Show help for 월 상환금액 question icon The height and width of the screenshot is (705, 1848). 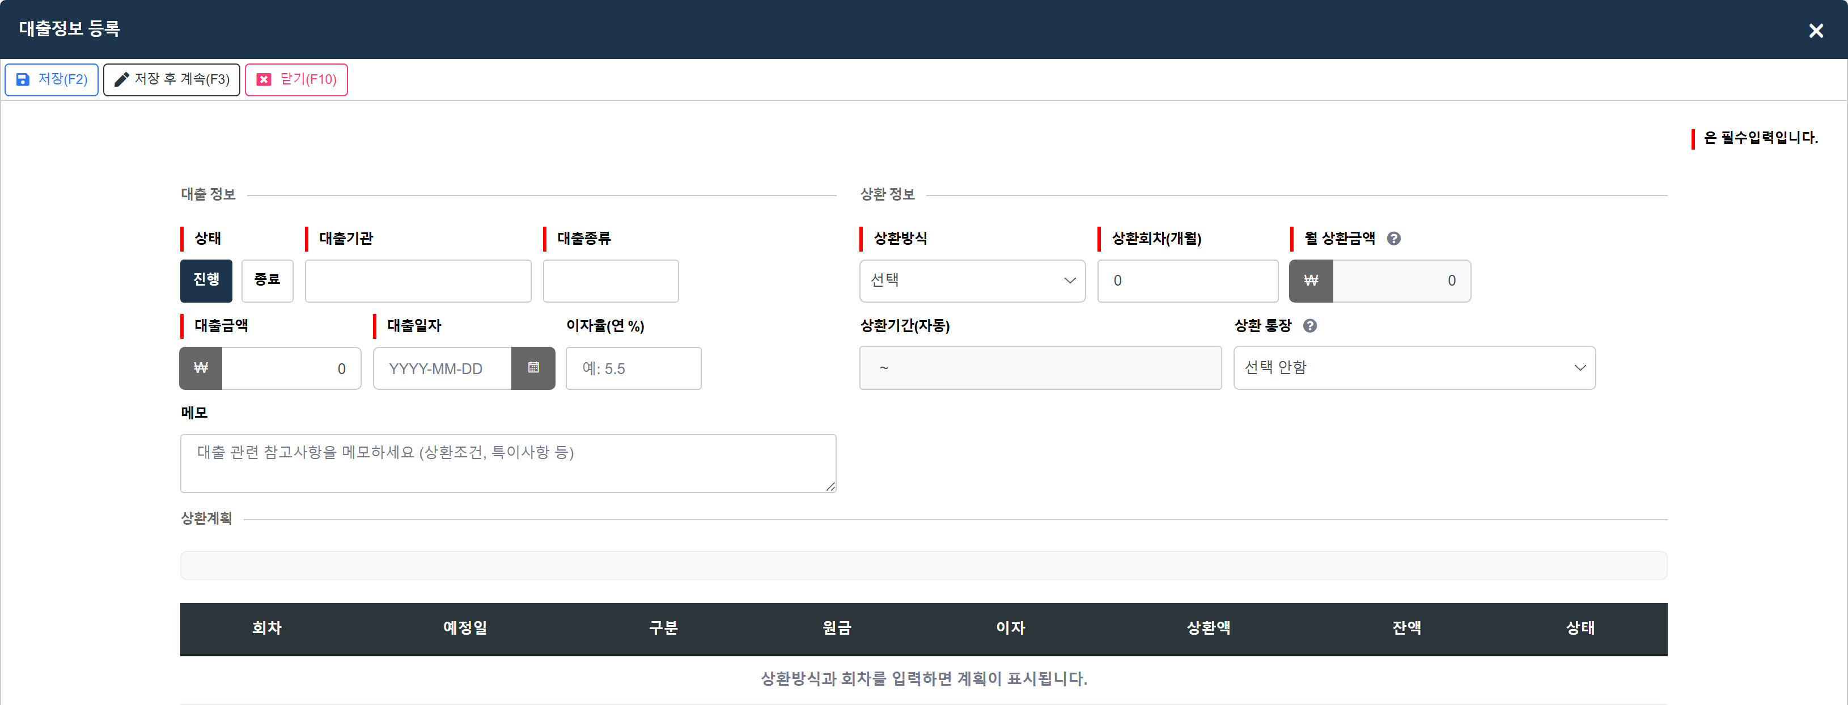click(1393, 239)
